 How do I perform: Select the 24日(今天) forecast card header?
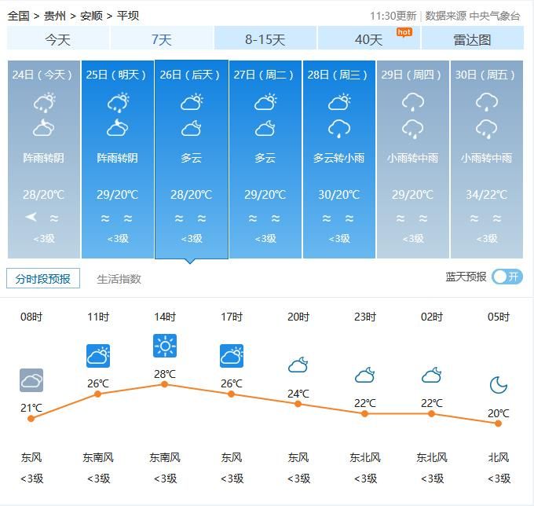(x=43, y=75)
